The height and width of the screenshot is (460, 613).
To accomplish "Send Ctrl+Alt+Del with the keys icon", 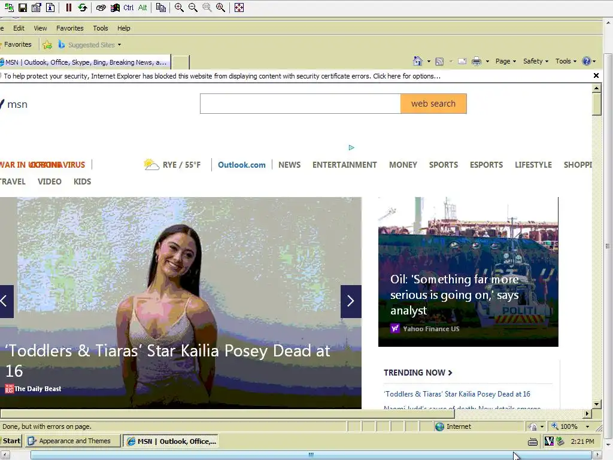I will [x=101, y=7].
